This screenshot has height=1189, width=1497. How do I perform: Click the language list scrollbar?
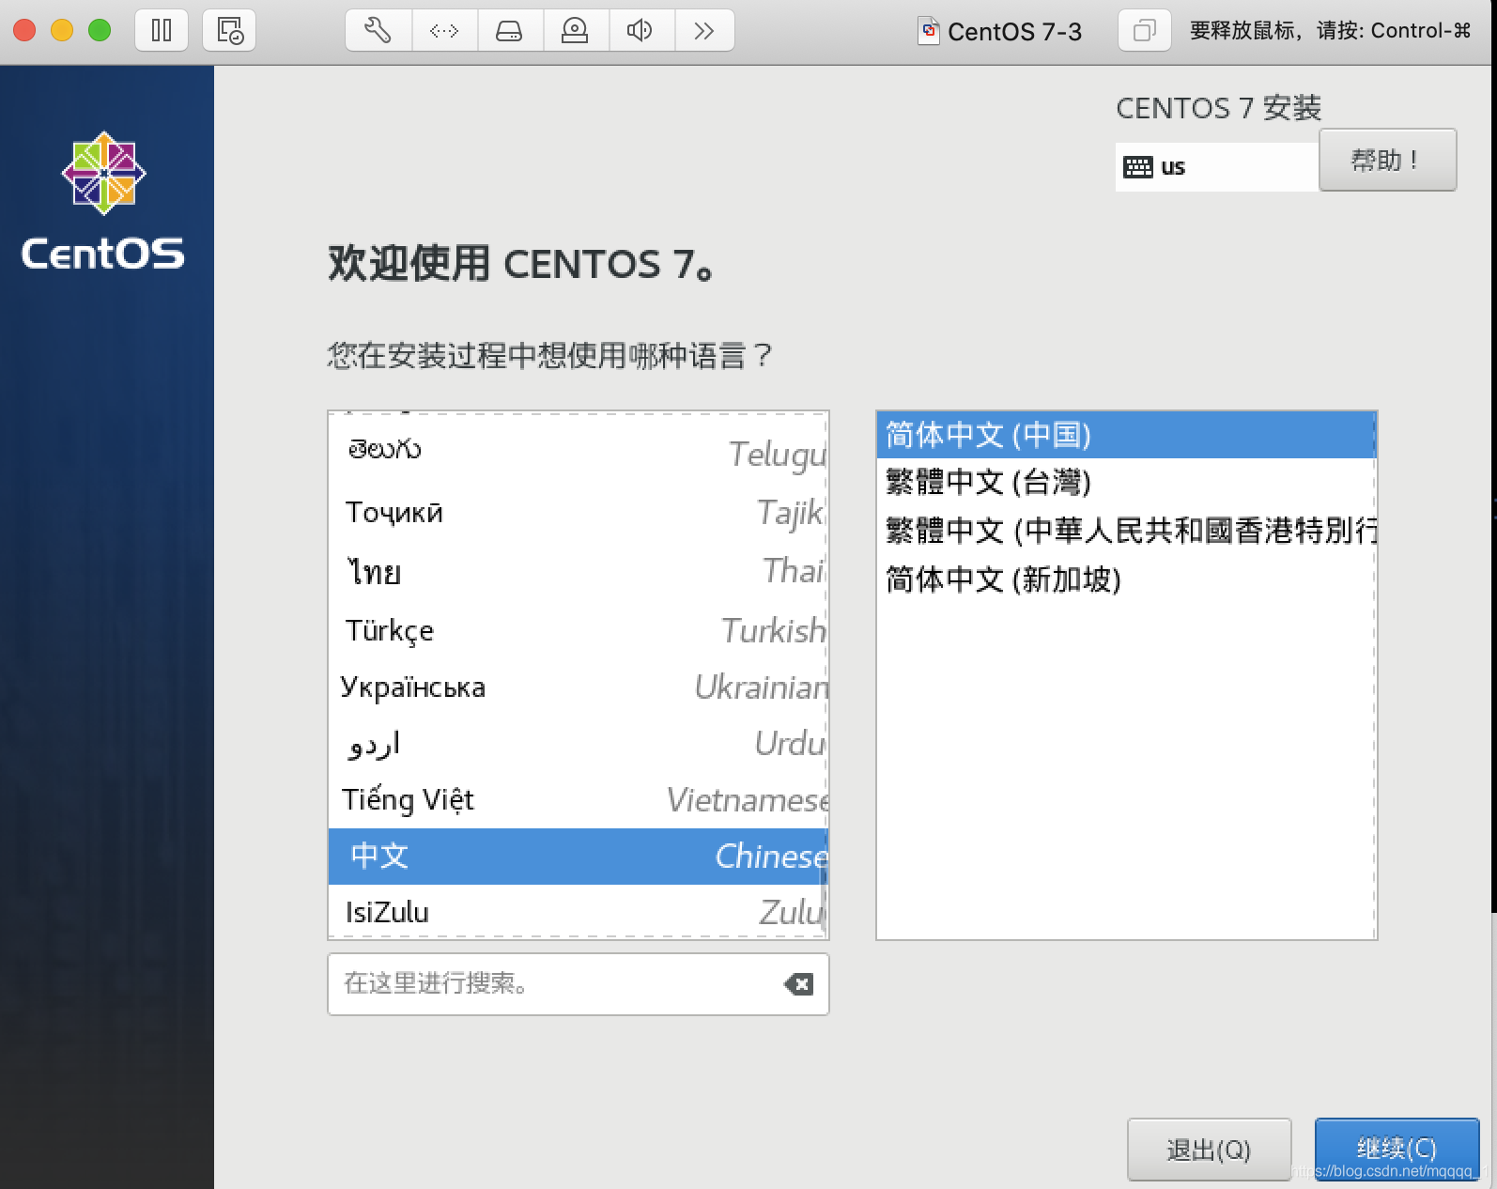825,900
